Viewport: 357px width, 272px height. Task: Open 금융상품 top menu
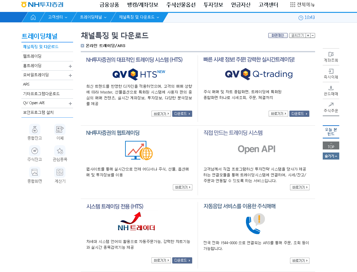tap(109, 5)
